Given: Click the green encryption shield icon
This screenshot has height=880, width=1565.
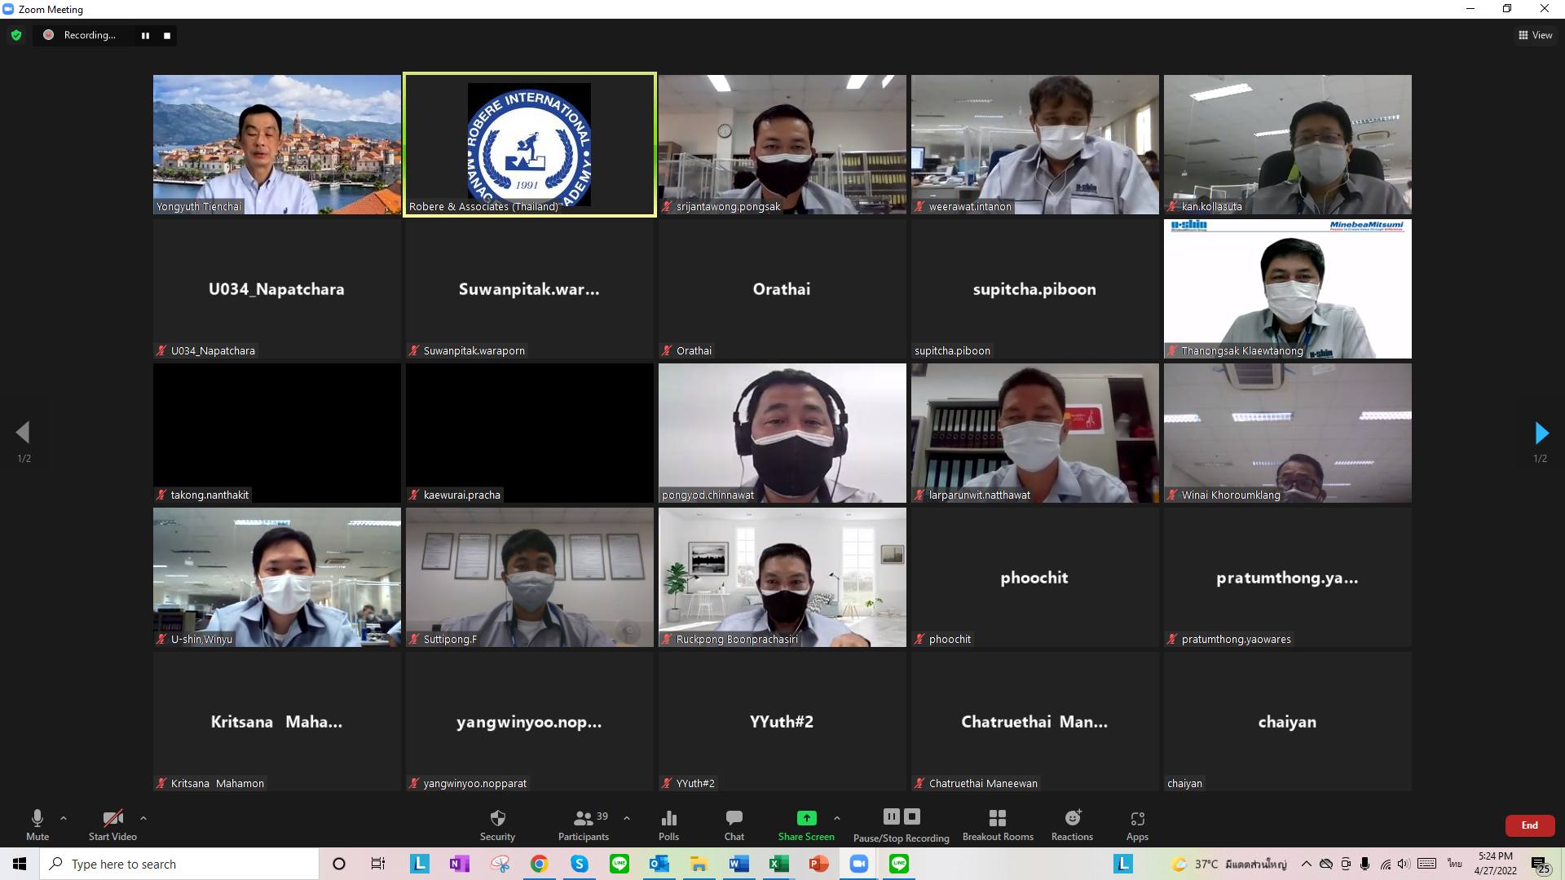Looking at the screenshot, I should click(x=16, y=35).
